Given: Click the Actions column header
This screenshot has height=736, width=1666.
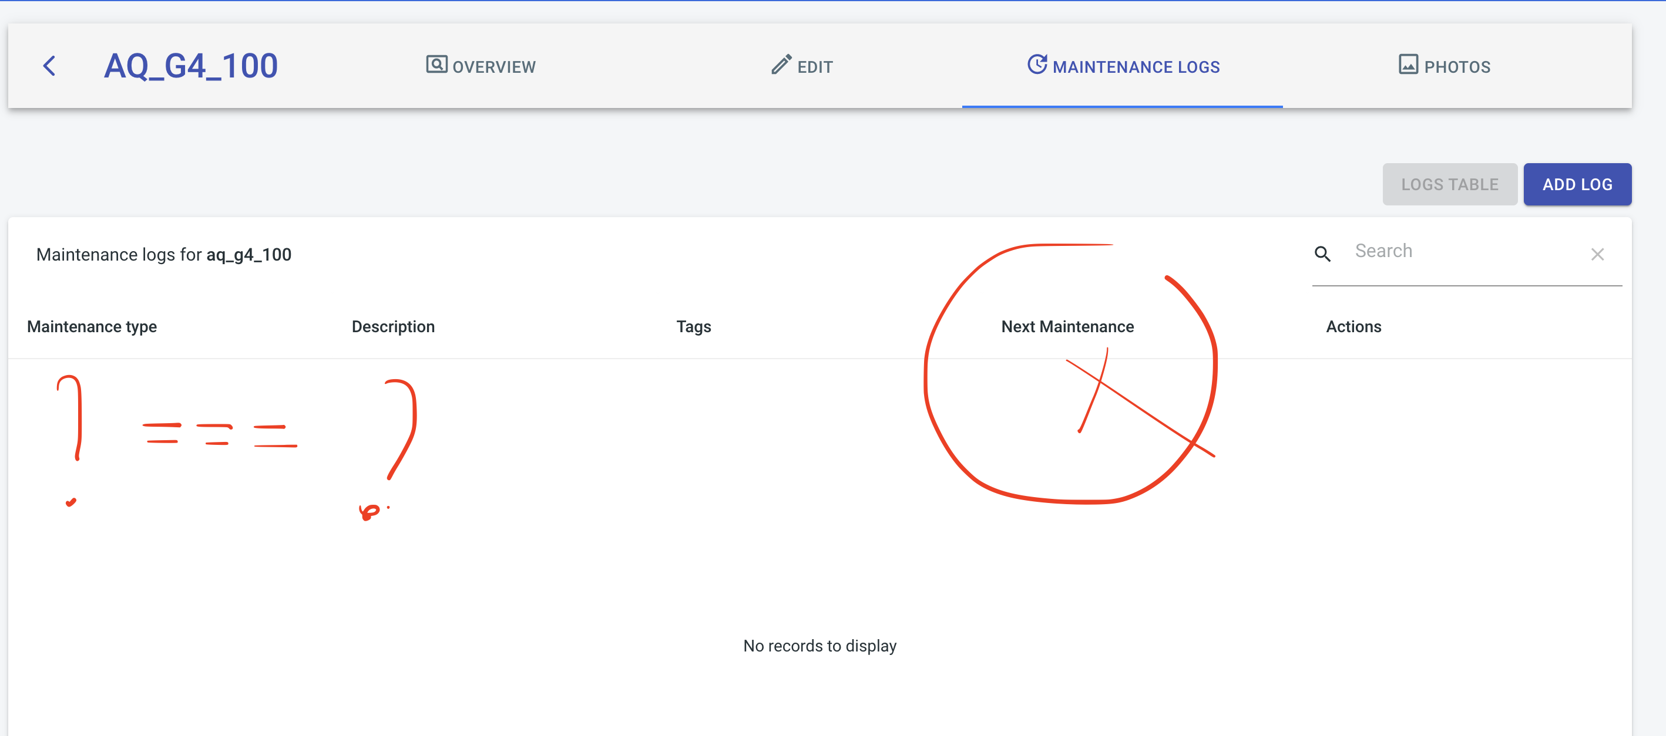Looking at the screenshot, I should coord(1353,326).
